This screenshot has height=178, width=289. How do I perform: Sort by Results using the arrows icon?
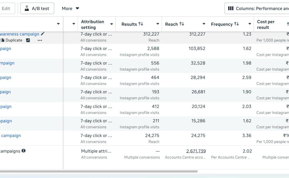pyautogui.click(x=141, y=24)
